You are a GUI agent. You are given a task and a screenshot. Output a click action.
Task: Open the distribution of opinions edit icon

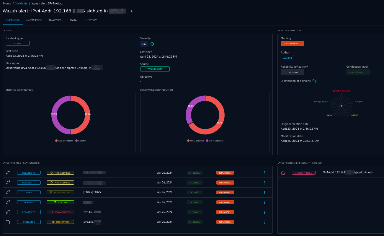314,81
